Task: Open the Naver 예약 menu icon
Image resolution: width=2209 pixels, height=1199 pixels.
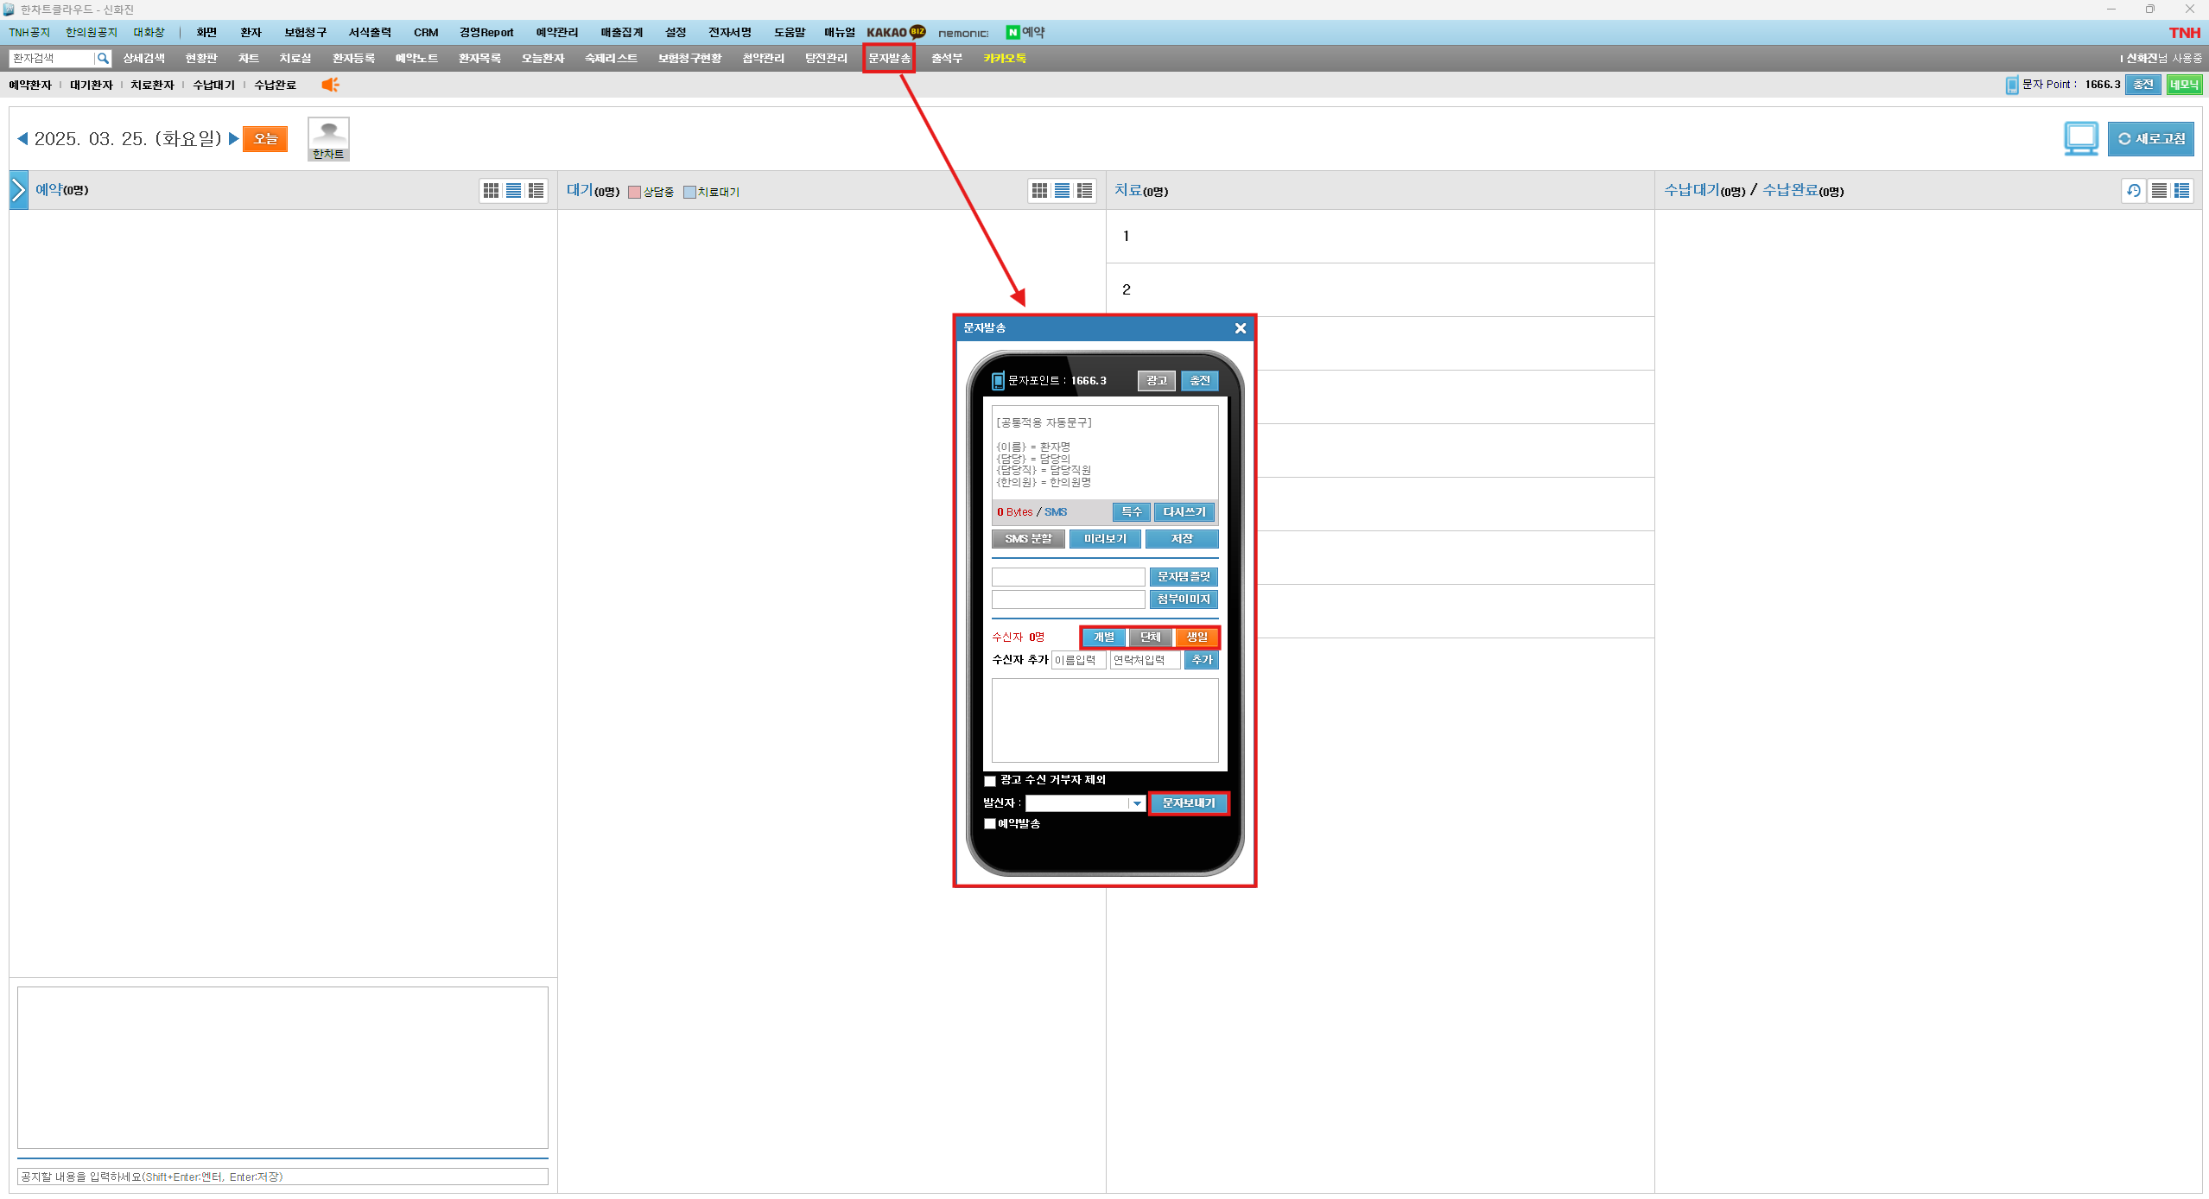Action: 1025,32
